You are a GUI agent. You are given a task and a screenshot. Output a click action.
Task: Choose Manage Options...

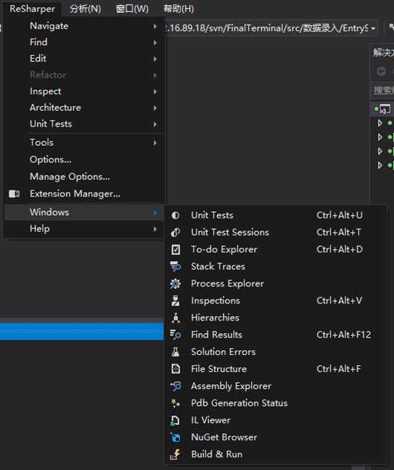[x=83, y=176]
